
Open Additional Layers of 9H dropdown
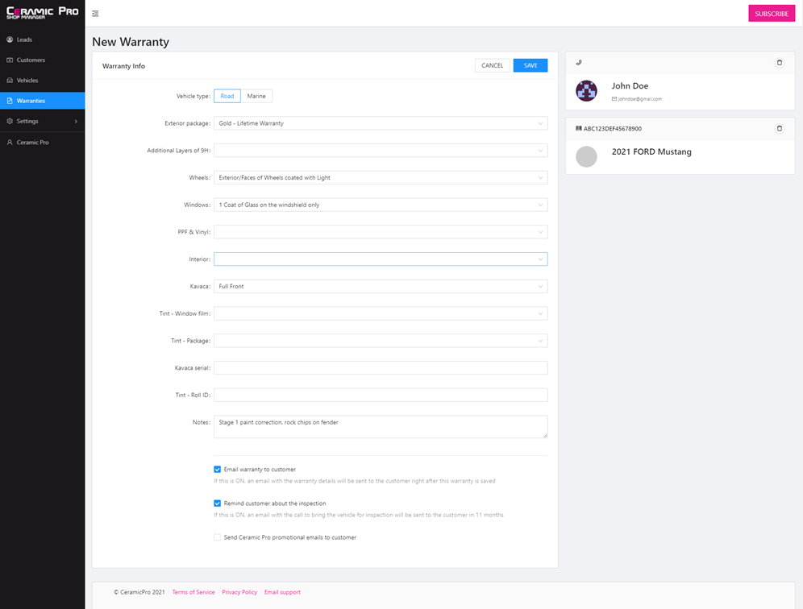tap(381, 151)
